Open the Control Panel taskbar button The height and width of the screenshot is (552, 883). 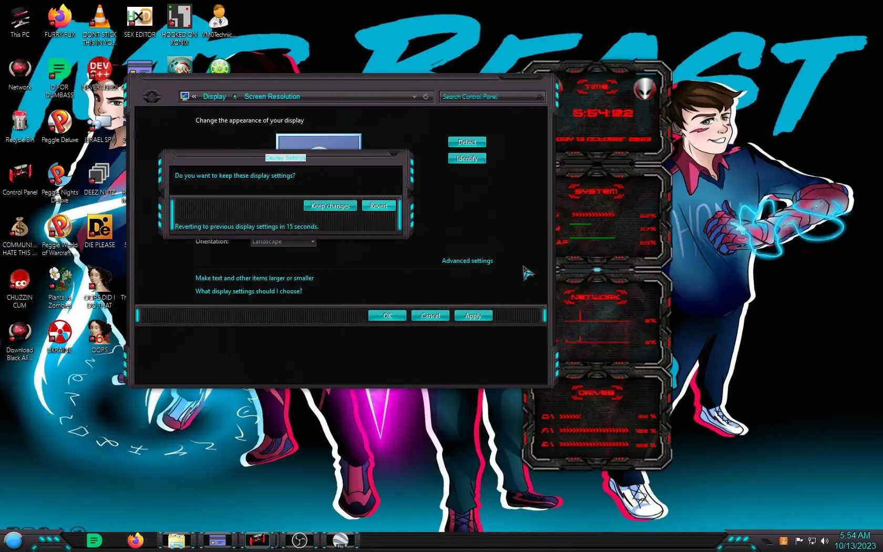point(259,540)
